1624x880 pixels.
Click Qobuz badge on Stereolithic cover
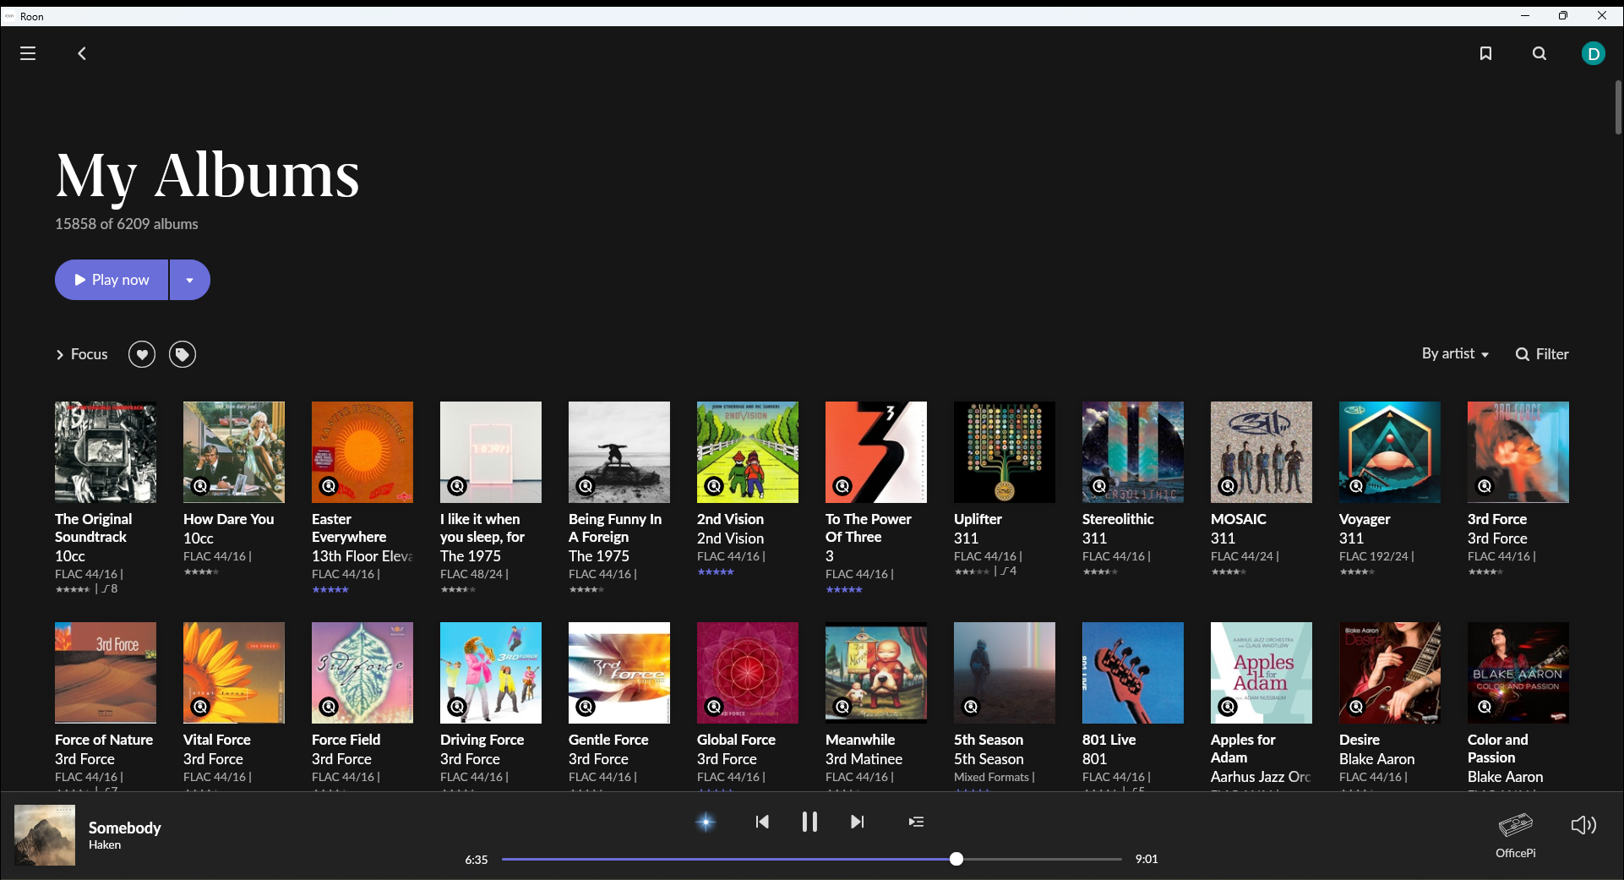(x=1099, y=486)
